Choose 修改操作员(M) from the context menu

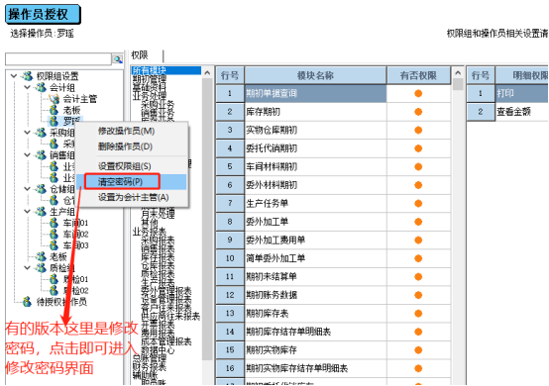[x=127, y=131]
